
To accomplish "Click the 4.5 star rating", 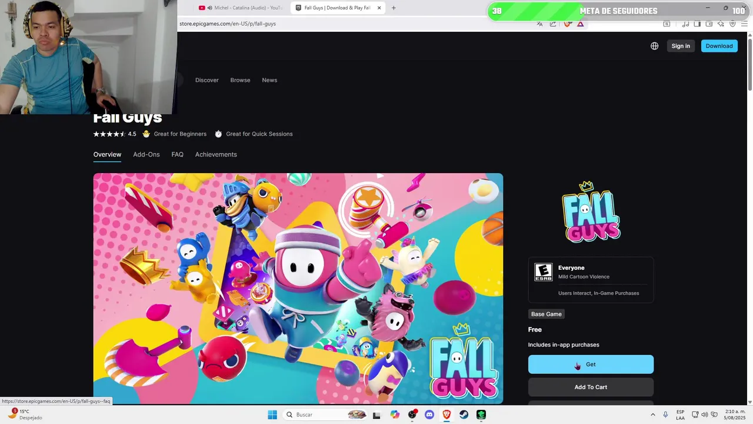I will [115, 134].
